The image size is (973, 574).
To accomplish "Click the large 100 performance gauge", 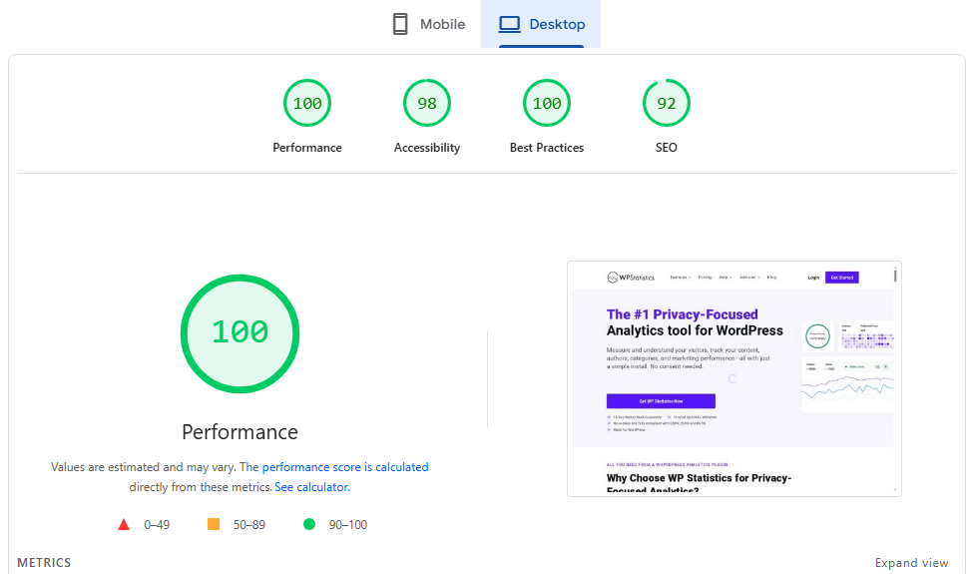I will [241, 333].
